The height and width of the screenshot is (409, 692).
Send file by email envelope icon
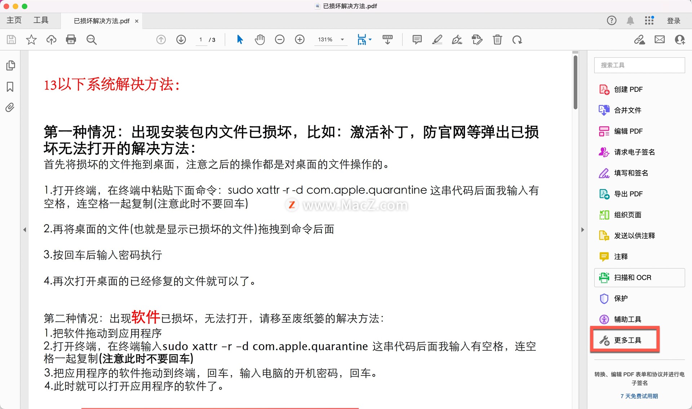point(660,40)
